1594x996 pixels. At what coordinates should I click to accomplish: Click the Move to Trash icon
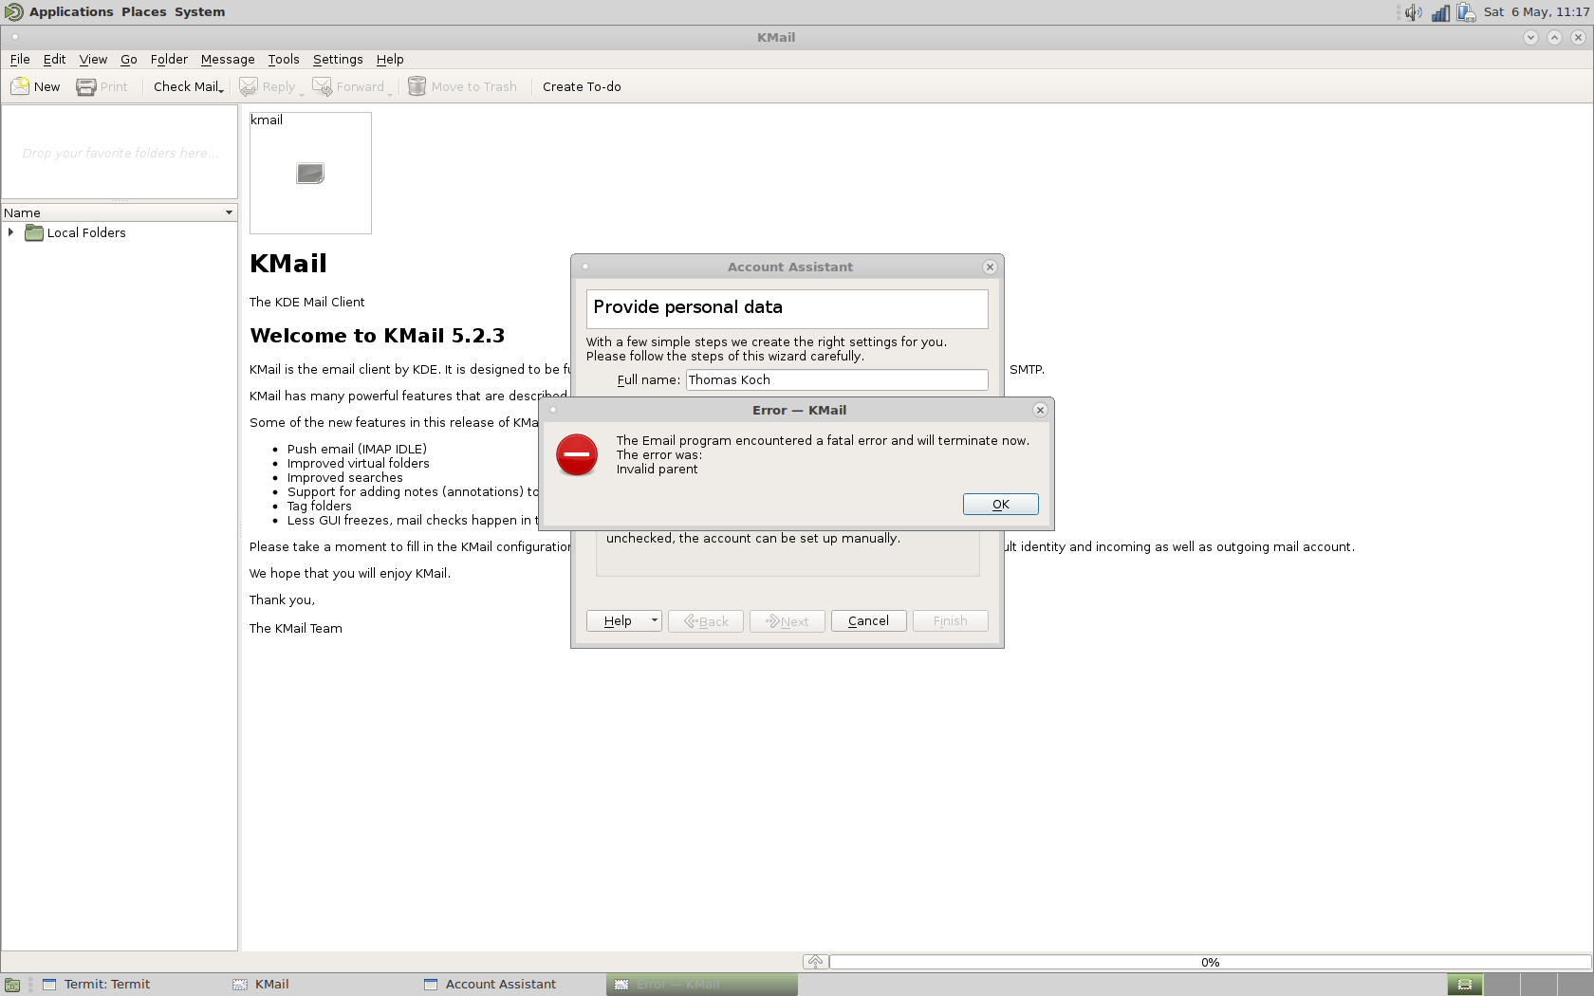point(417,86)
